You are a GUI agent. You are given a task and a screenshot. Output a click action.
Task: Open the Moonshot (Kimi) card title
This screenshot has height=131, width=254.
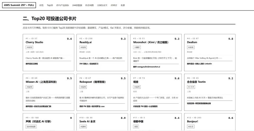151,42
